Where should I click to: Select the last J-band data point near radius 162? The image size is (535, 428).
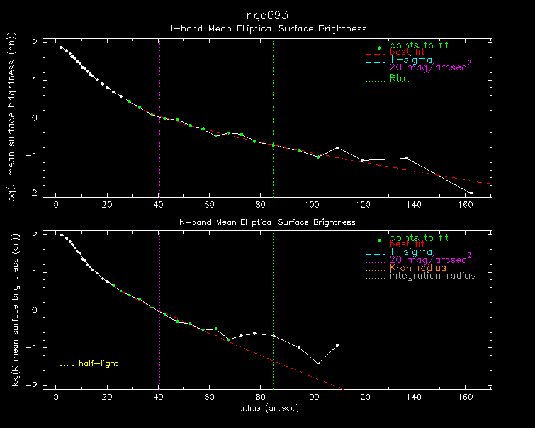(471, 193)
